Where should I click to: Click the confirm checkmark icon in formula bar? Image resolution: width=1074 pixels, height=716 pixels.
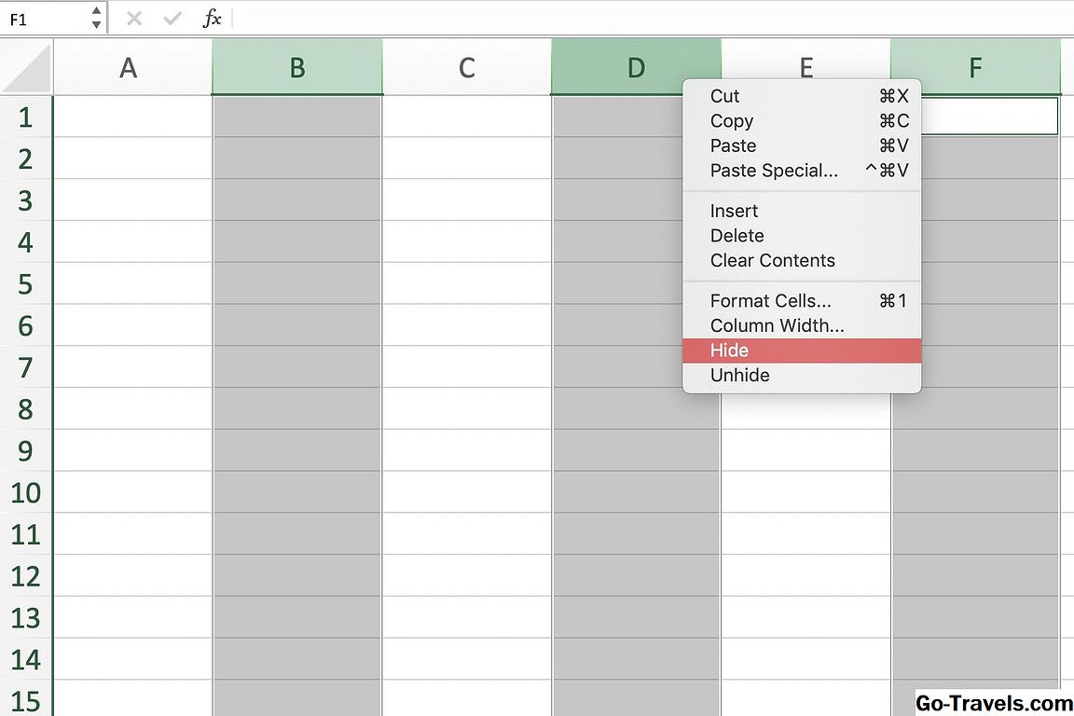pyautogui.click(x=172, y=19)
